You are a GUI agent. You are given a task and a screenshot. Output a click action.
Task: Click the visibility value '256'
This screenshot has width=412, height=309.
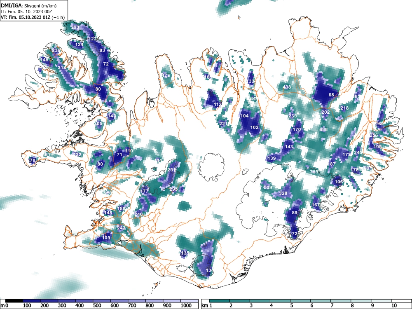pyautogui.click(x=374, y=135)
